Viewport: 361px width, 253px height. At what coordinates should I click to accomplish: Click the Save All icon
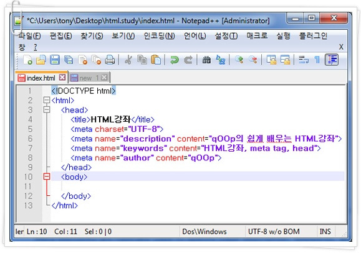69,60
